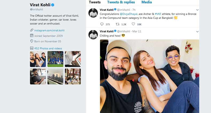Click Virat Kohli avatar on first tweet
This screenshot has height=113, width=211.
tap(93, 13)
